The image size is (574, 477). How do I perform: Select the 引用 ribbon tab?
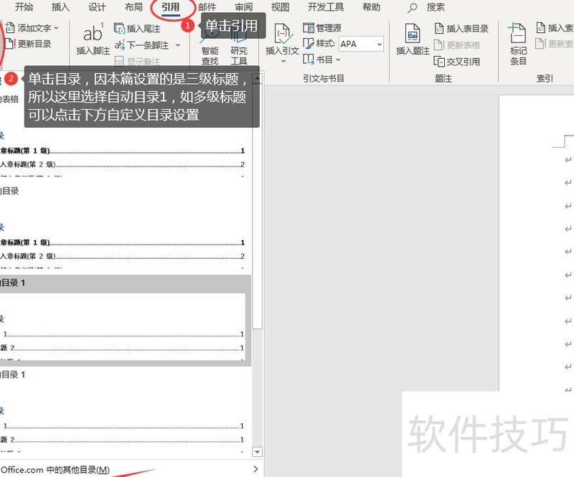[x=171, y=7]
